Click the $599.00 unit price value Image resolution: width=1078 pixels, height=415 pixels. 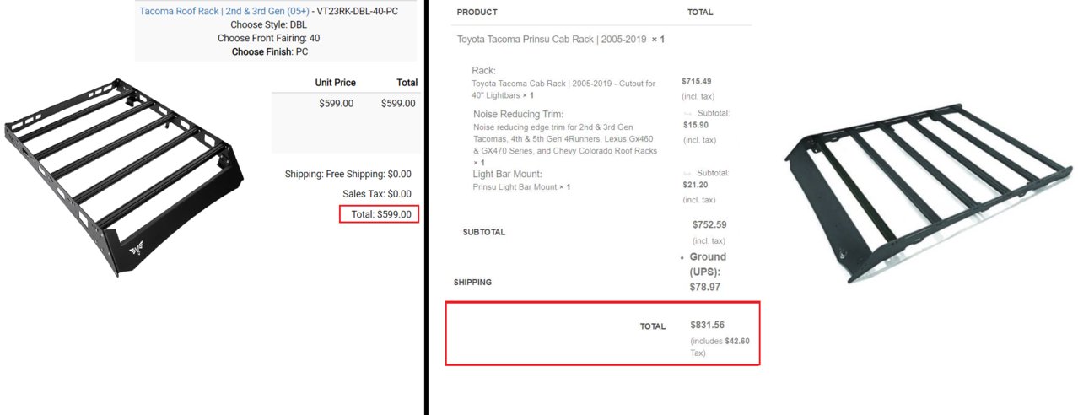click(336, 104)
